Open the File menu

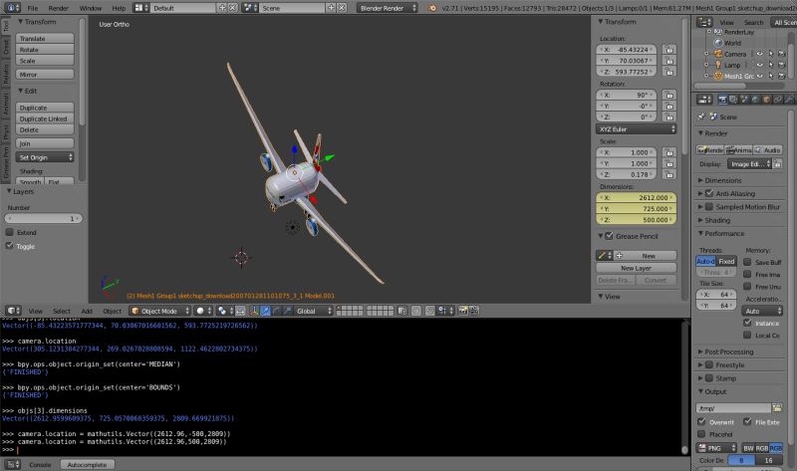(33, 8)
